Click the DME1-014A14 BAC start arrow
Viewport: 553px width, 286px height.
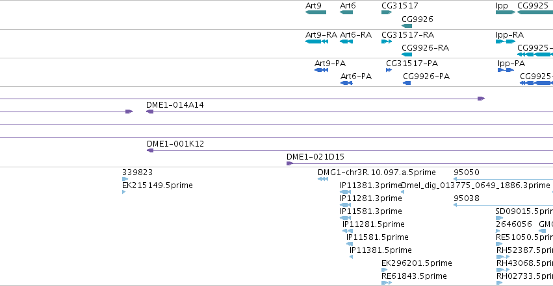coord(150,112)
